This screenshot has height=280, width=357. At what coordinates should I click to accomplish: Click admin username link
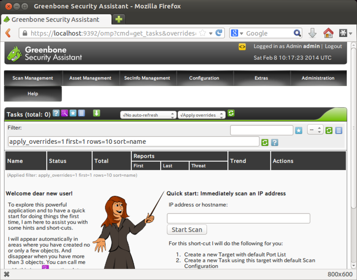311,46
